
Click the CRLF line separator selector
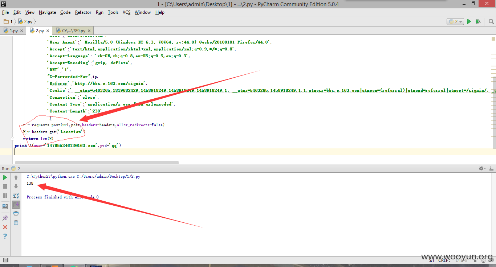[x=445, y=260]
